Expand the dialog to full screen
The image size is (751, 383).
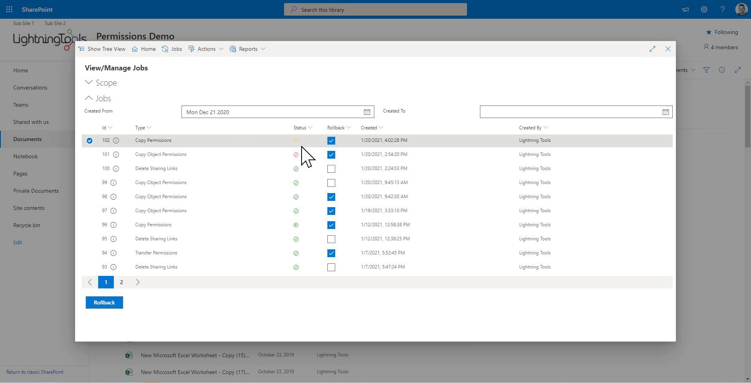652,49
